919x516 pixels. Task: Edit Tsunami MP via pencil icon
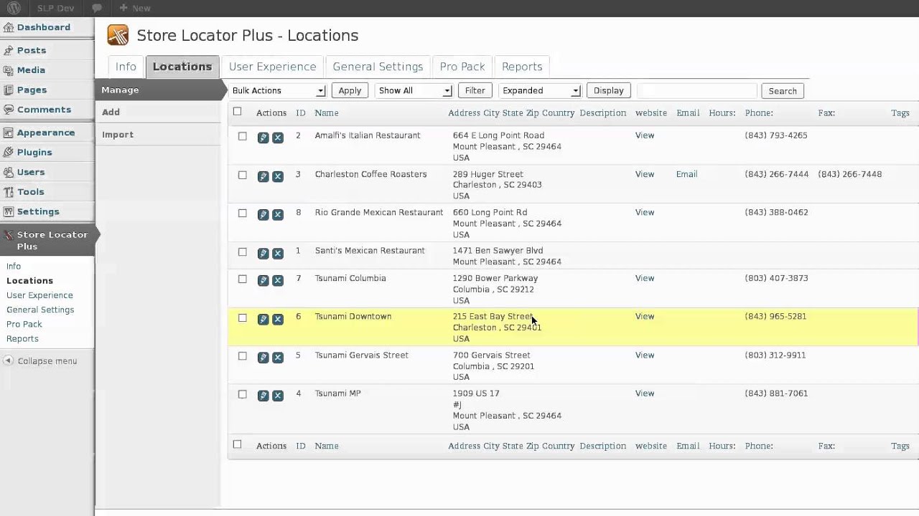click(263, 396)
